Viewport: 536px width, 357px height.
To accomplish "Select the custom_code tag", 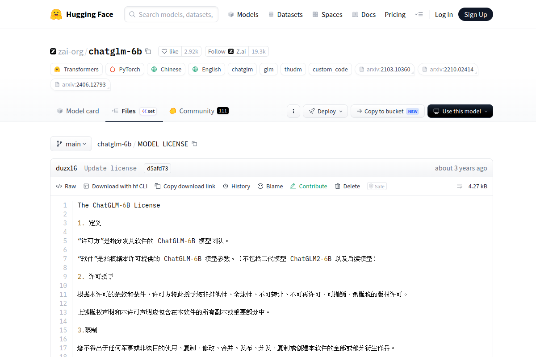I will tap(330, 69).
